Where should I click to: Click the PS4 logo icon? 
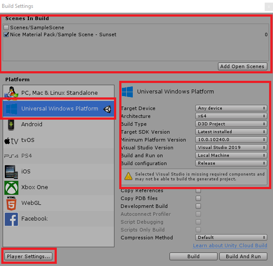(x=11, y=156)
